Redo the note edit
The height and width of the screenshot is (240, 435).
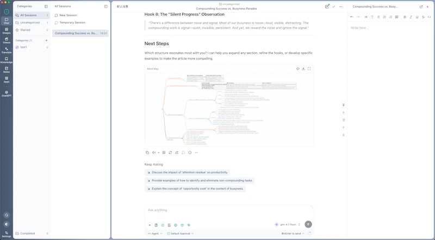(358, 17)
